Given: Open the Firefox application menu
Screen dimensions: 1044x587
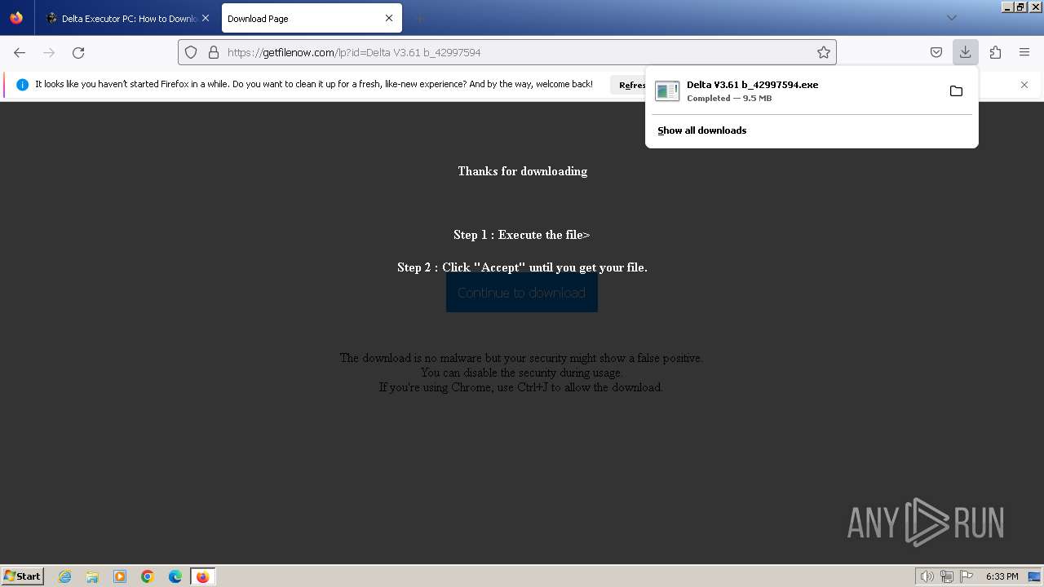Looking at the screenshot, I should coord(1024,52).
